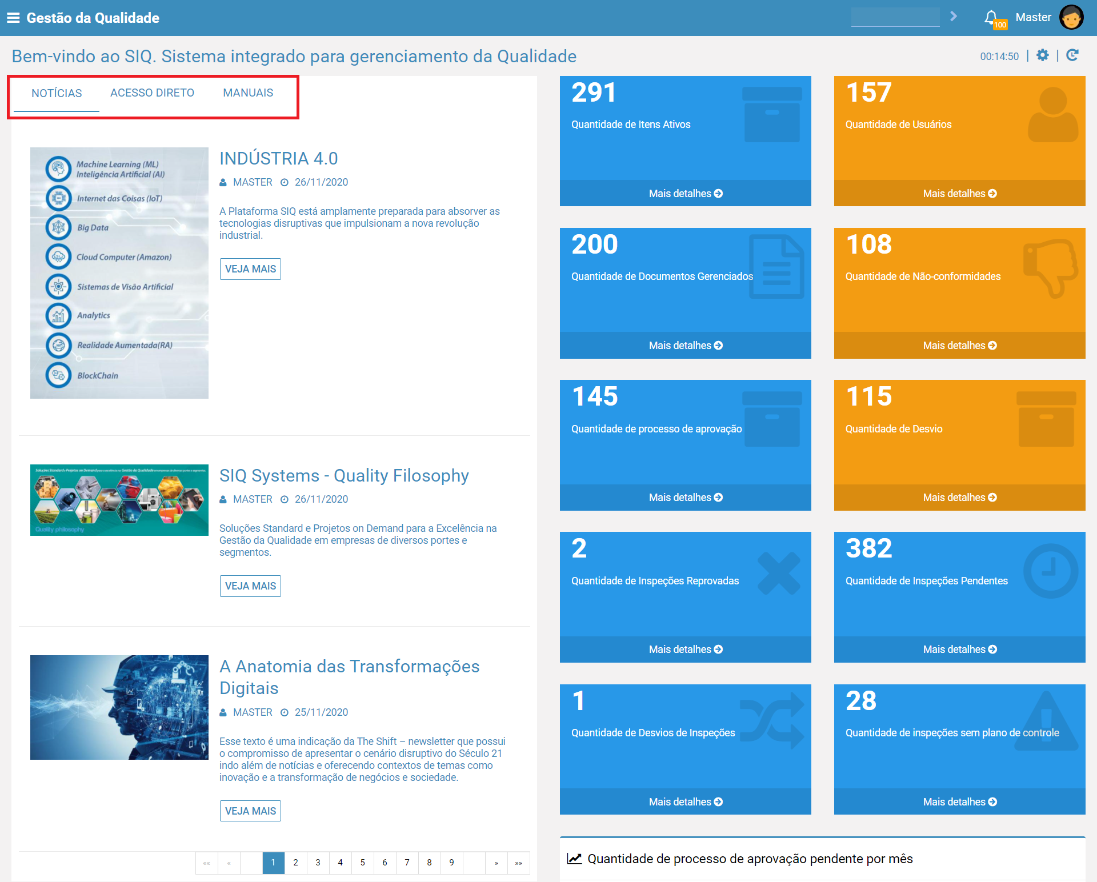Screen dimensions: 1097x882
Task: Click the first page double-arrow button
Action: pos(206,863)
